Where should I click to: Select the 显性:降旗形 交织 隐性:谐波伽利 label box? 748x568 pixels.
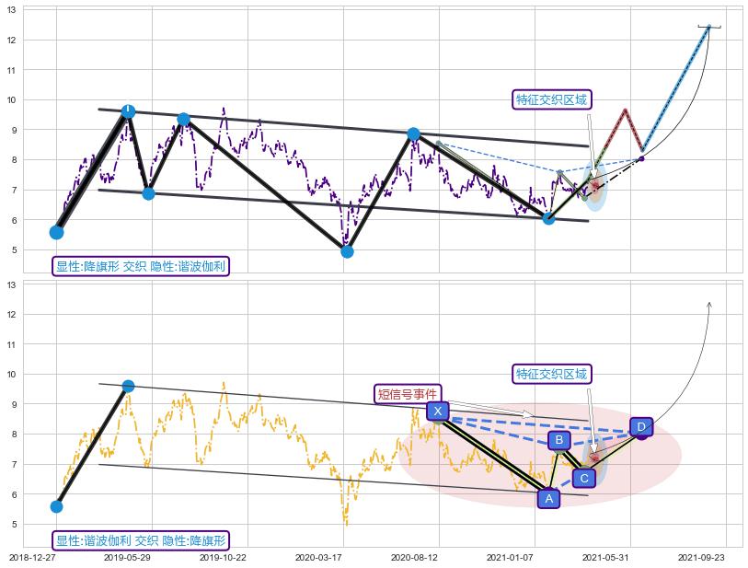pyautogui.click(x=141, y=266)
